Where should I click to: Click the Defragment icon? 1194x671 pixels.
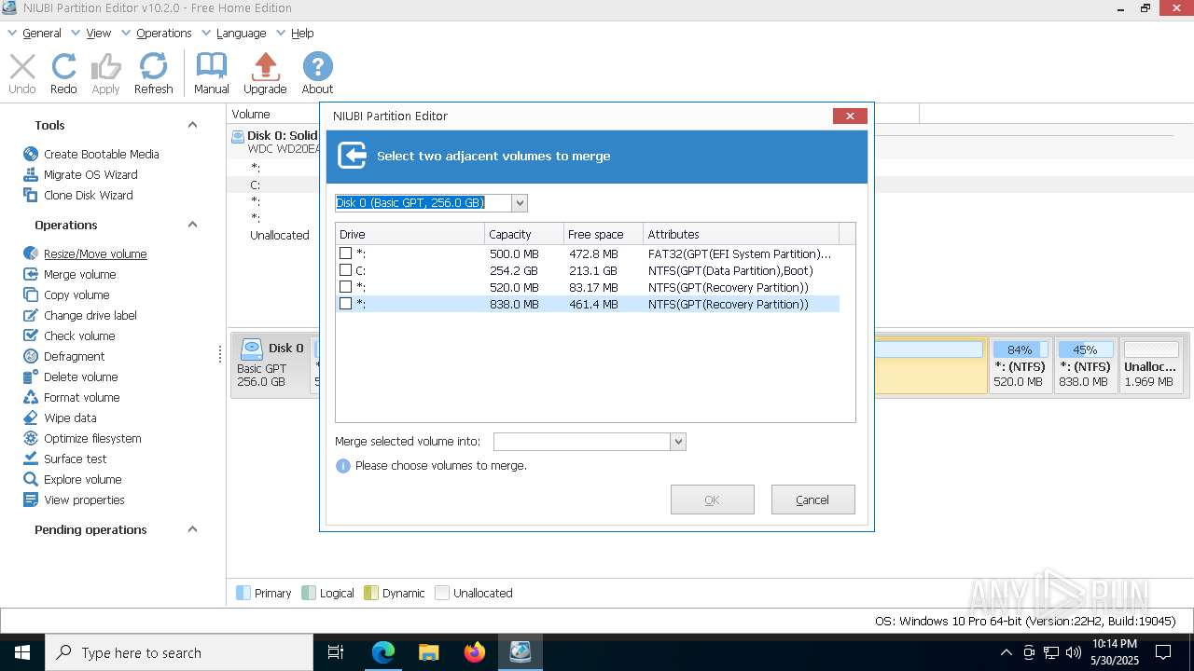click(31, 356)
